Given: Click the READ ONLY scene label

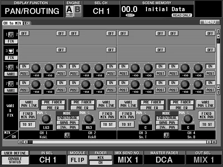Looking at the screenshot, I should [x=182, y=15].
